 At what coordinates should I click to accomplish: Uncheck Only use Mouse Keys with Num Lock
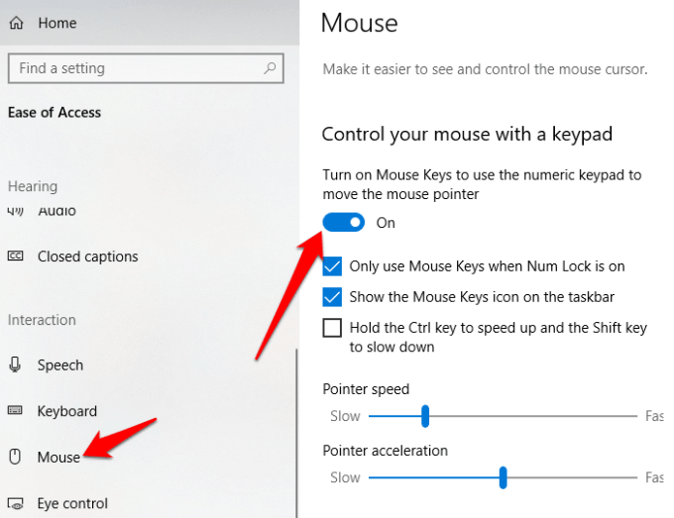click(x=333, y=266)
